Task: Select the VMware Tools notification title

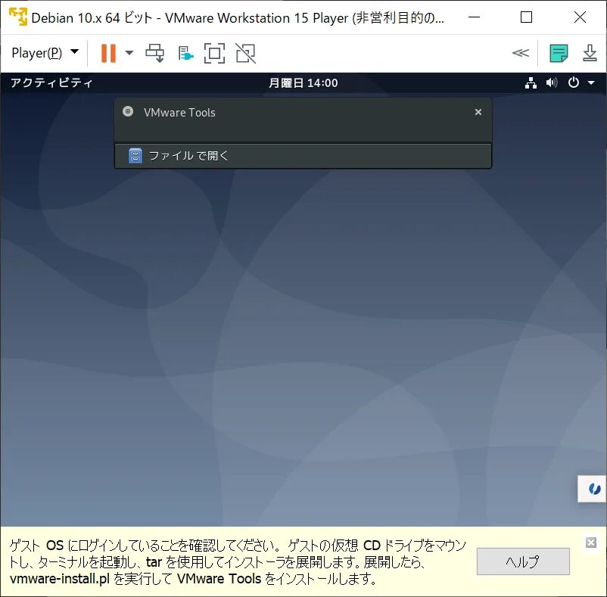Action: pyautogui.click(x=179, y=113)
